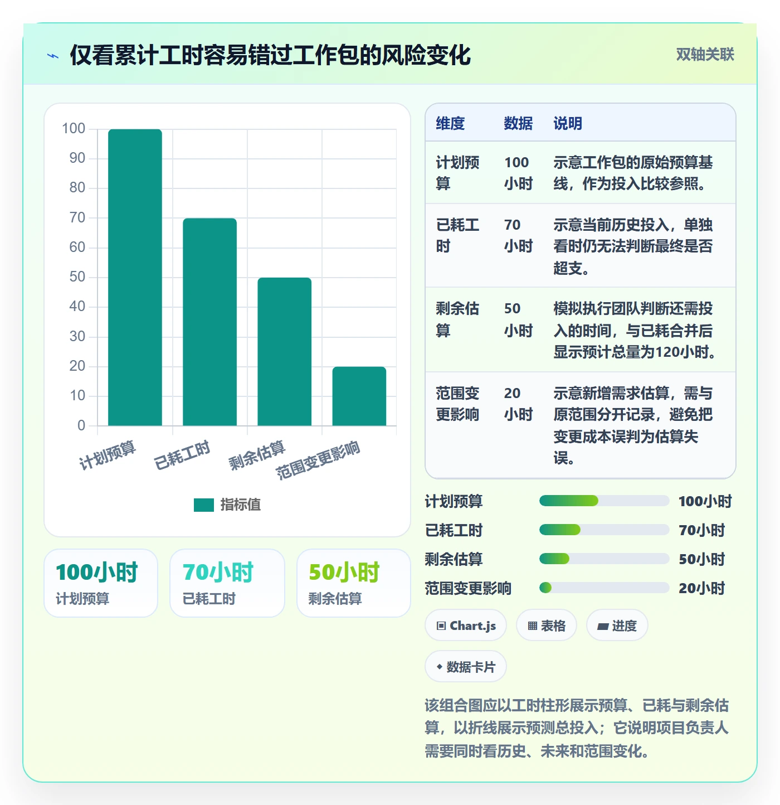Image resolution: width=780 pixels, height=805 pixels.
Task: Toggle the 指标值 legend label
Action: (x=241, y=505)
